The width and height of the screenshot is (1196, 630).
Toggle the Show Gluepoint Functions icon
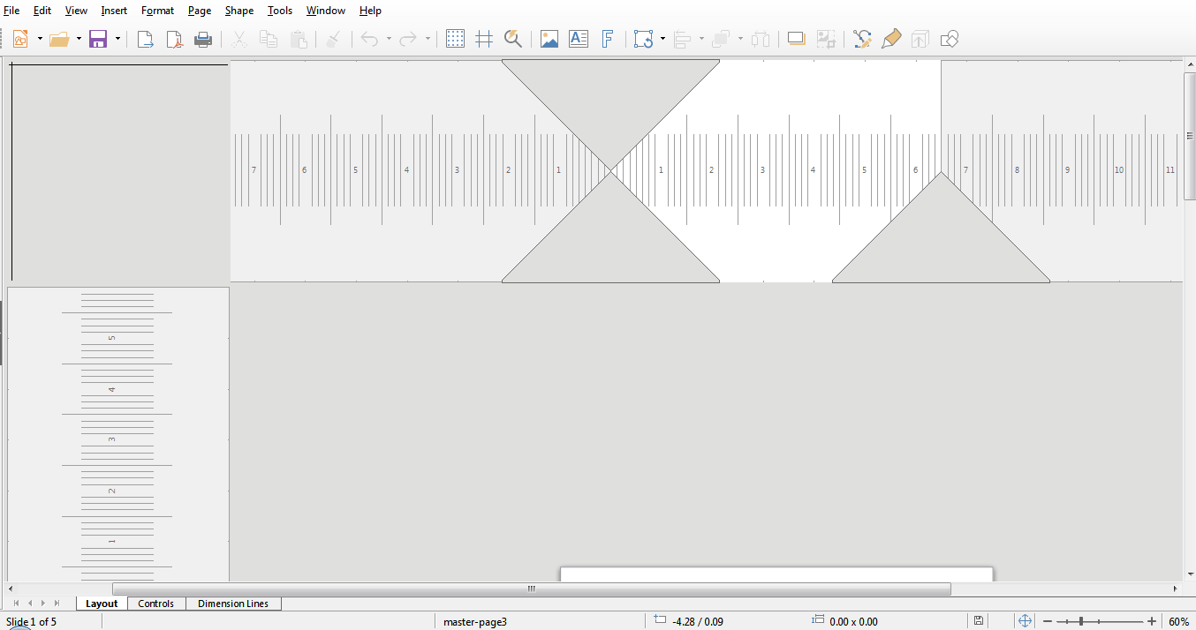pyautogui.click(x=891, y=39)
